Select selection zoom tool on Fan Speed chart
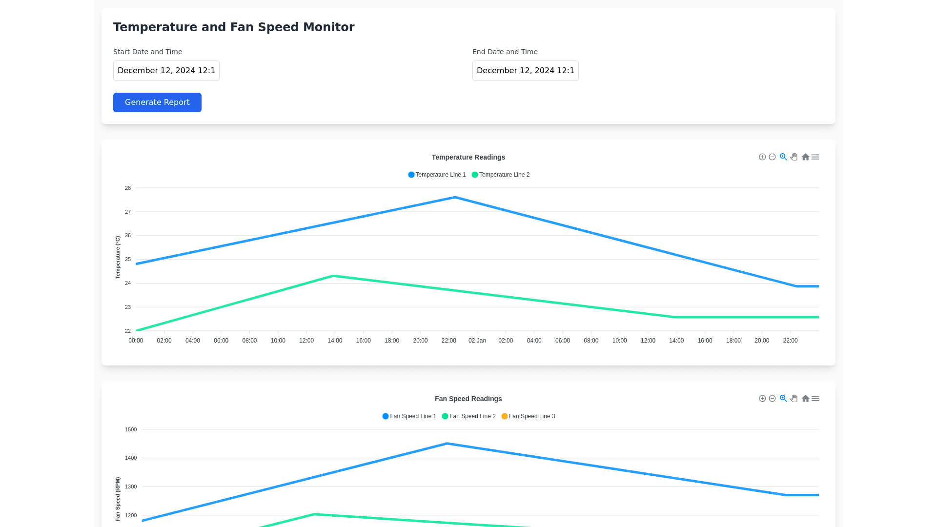Viewport: 937px width, 527px height. (x=783, y=398)
